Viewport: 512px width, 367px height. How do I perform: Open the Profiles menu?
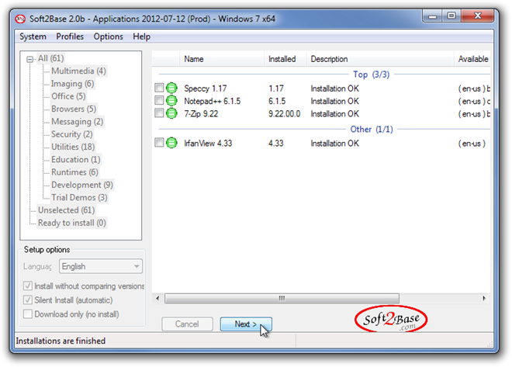(x=70, y=36)
